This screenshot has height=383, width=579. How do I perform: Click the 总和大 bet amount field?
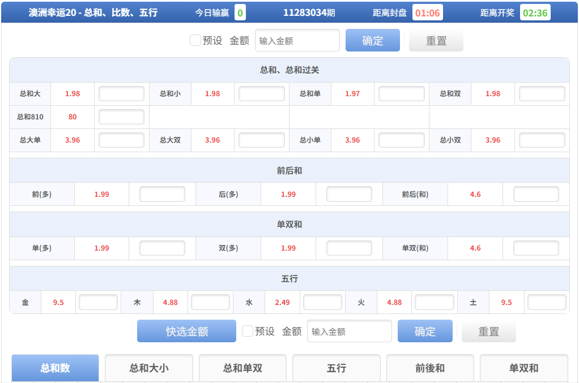point(121,94)
